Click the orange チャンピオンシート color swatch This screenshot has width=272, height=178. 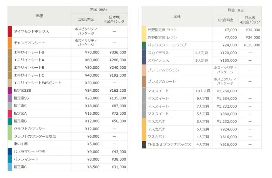(10, 43)
